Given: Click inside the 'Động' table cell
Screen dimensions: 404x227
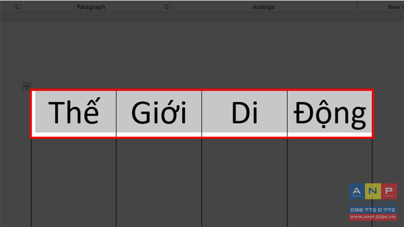Looking at the screenshot, I should pyautogui.click(x=329, y=113).
